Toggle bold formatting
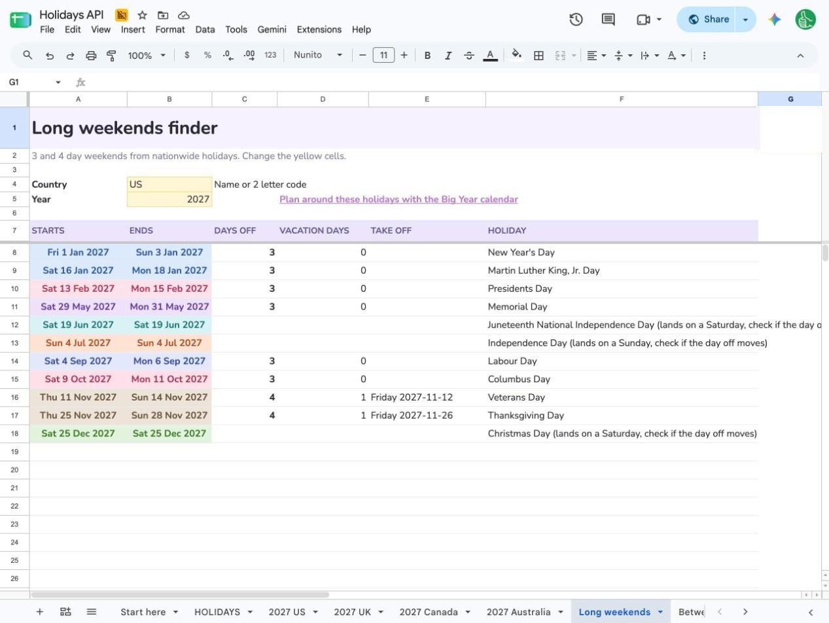 [427, 56]
